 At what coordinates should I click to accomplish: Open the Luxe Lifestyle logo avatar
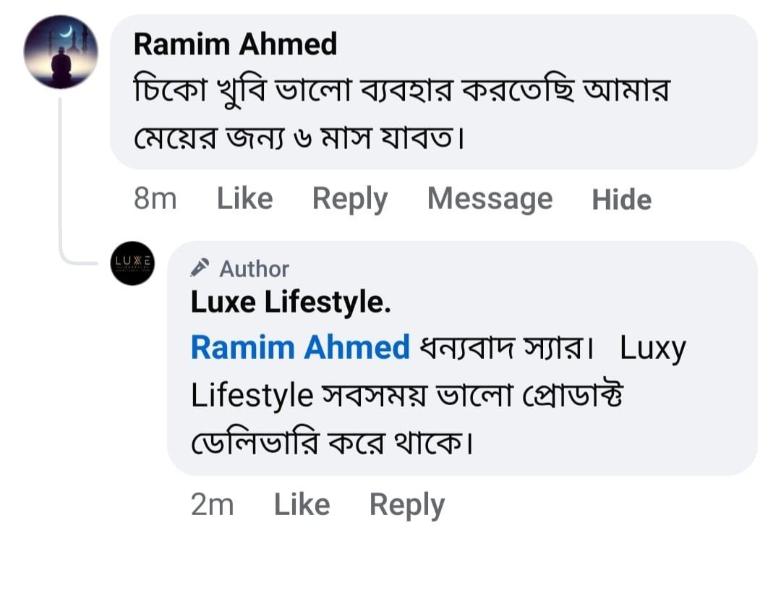[133, 263]
